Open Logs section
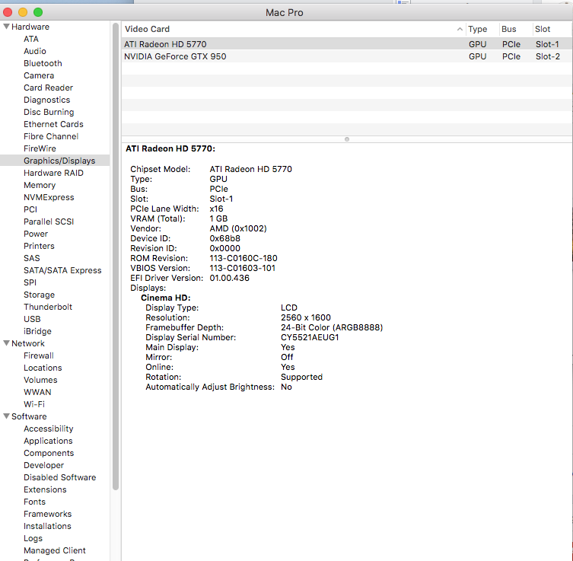Viewport: 573px width, 561px height. (33, 538)
